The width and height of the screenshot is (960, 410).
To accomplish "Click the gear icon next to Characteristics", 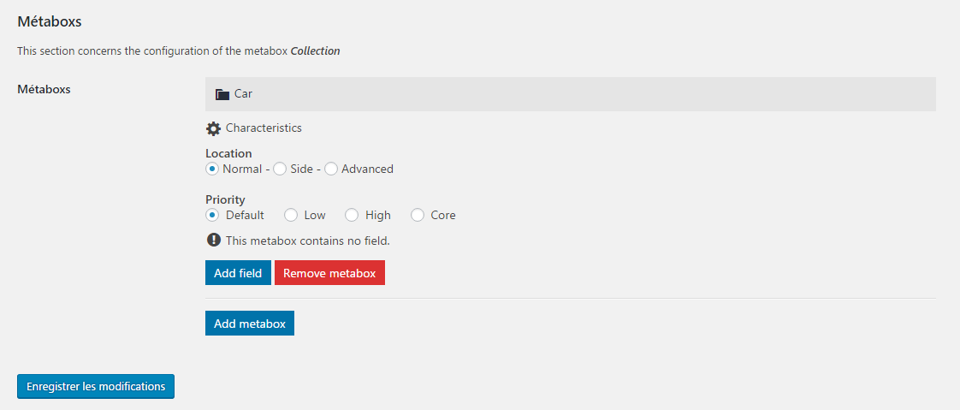I will point(213,128).
